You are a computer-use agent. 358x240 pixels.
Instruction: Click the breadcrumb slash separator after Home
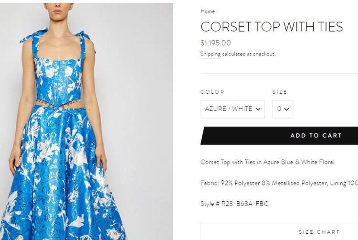(217, 11)
